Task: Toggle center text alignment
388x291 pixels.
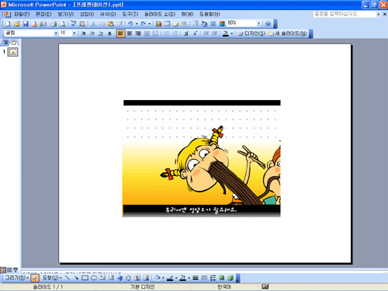Action: point(130,33)
